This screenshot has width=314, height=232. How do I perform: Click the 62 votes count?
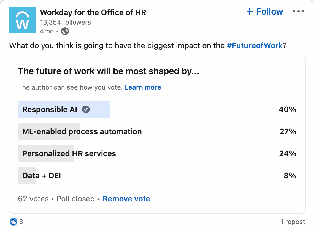pos(33,199)
